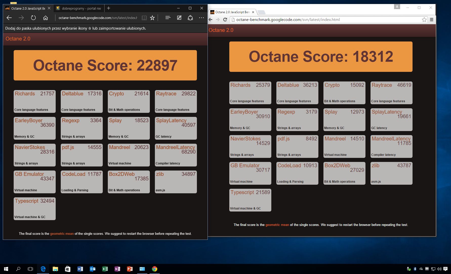Open a new tab in Chrome
The width and height of the screenshot is (451, 274).
pos(261,12)
